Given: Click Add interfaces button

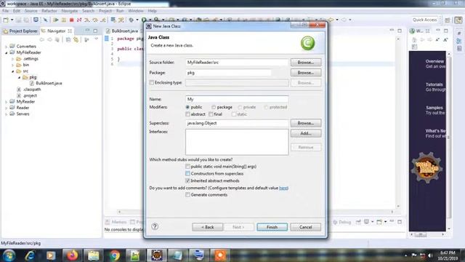Looking at the screenshot, I should tap(305, 133).
